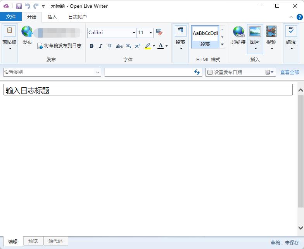Image resolution: width=304 pixels, height=249 pixels.
Task: Open Help with the blue question icon
Action: pos(299,17)
